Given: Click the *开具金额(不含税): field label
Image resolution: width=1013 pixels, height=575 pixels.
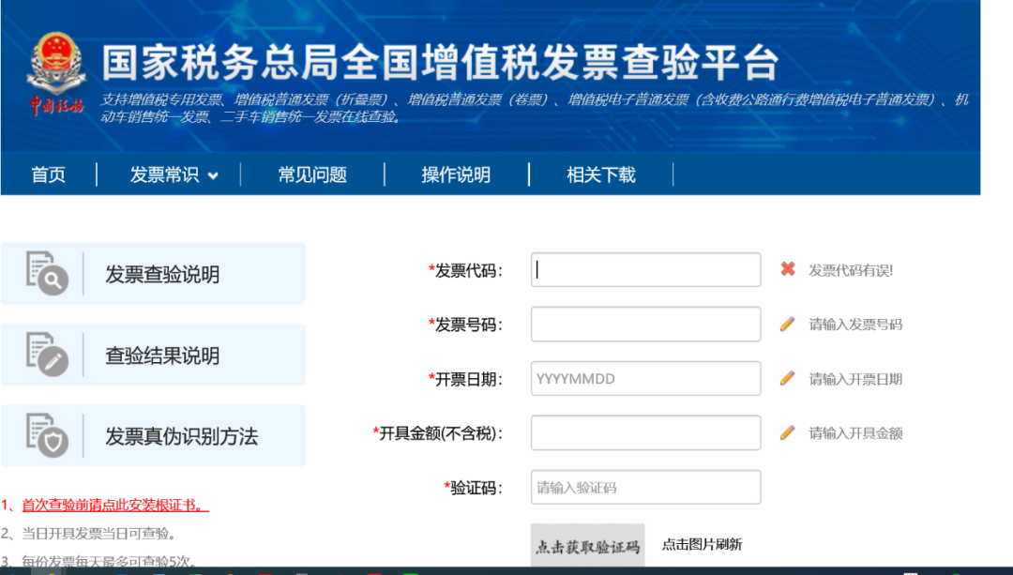Looking at the screenshot, I should pyautogui.click(x=437, y=433).
